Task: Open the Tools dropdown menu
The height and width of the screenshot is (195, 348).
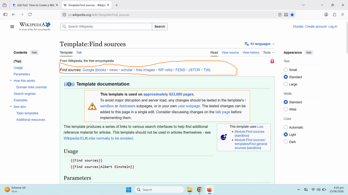Action: click(x=268, y=52)
